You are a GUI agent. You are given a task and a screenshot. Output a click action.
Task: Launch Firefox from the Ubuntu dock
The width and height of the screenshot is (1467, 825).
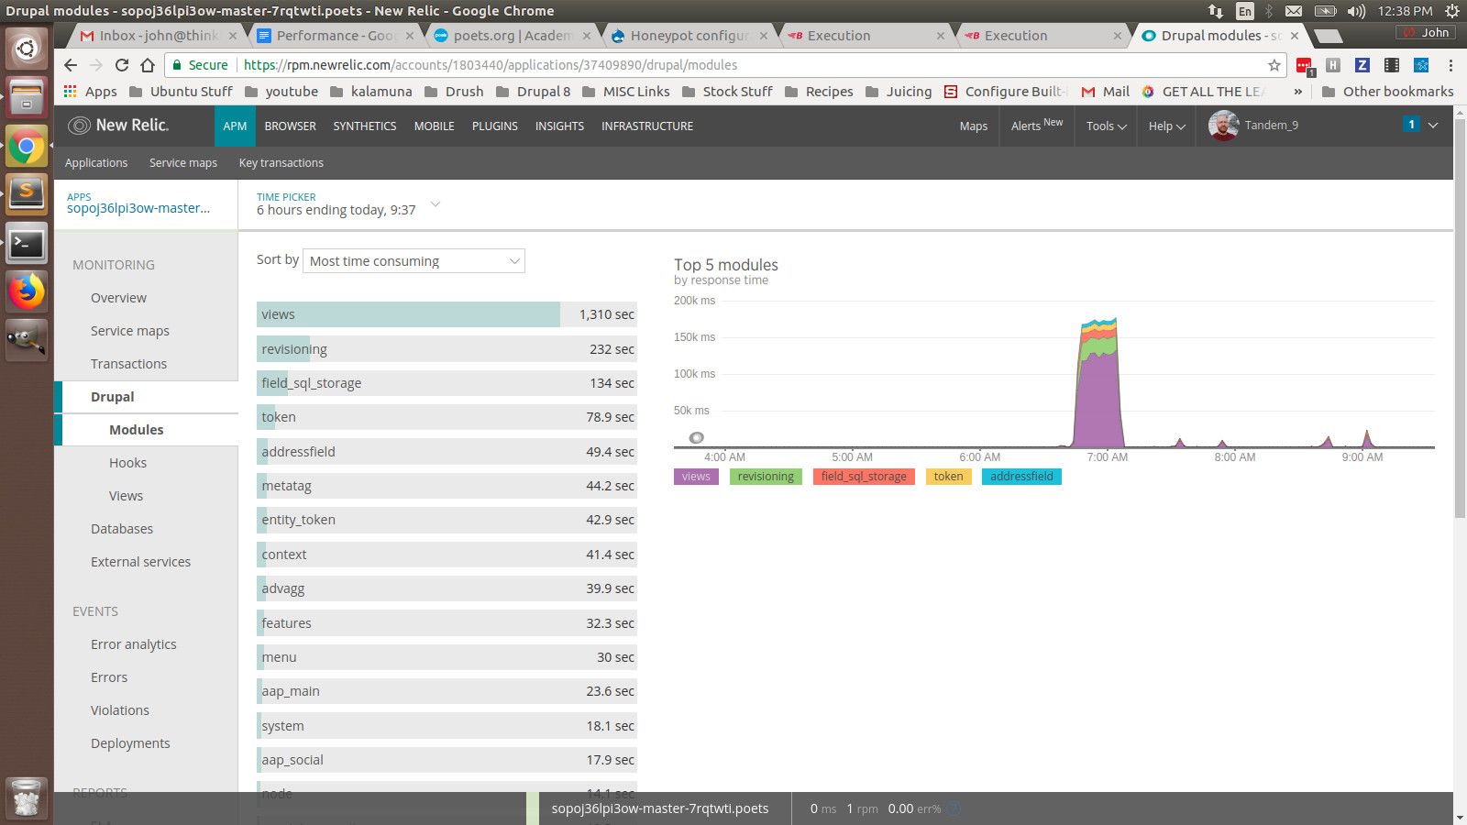pos(27,292)
